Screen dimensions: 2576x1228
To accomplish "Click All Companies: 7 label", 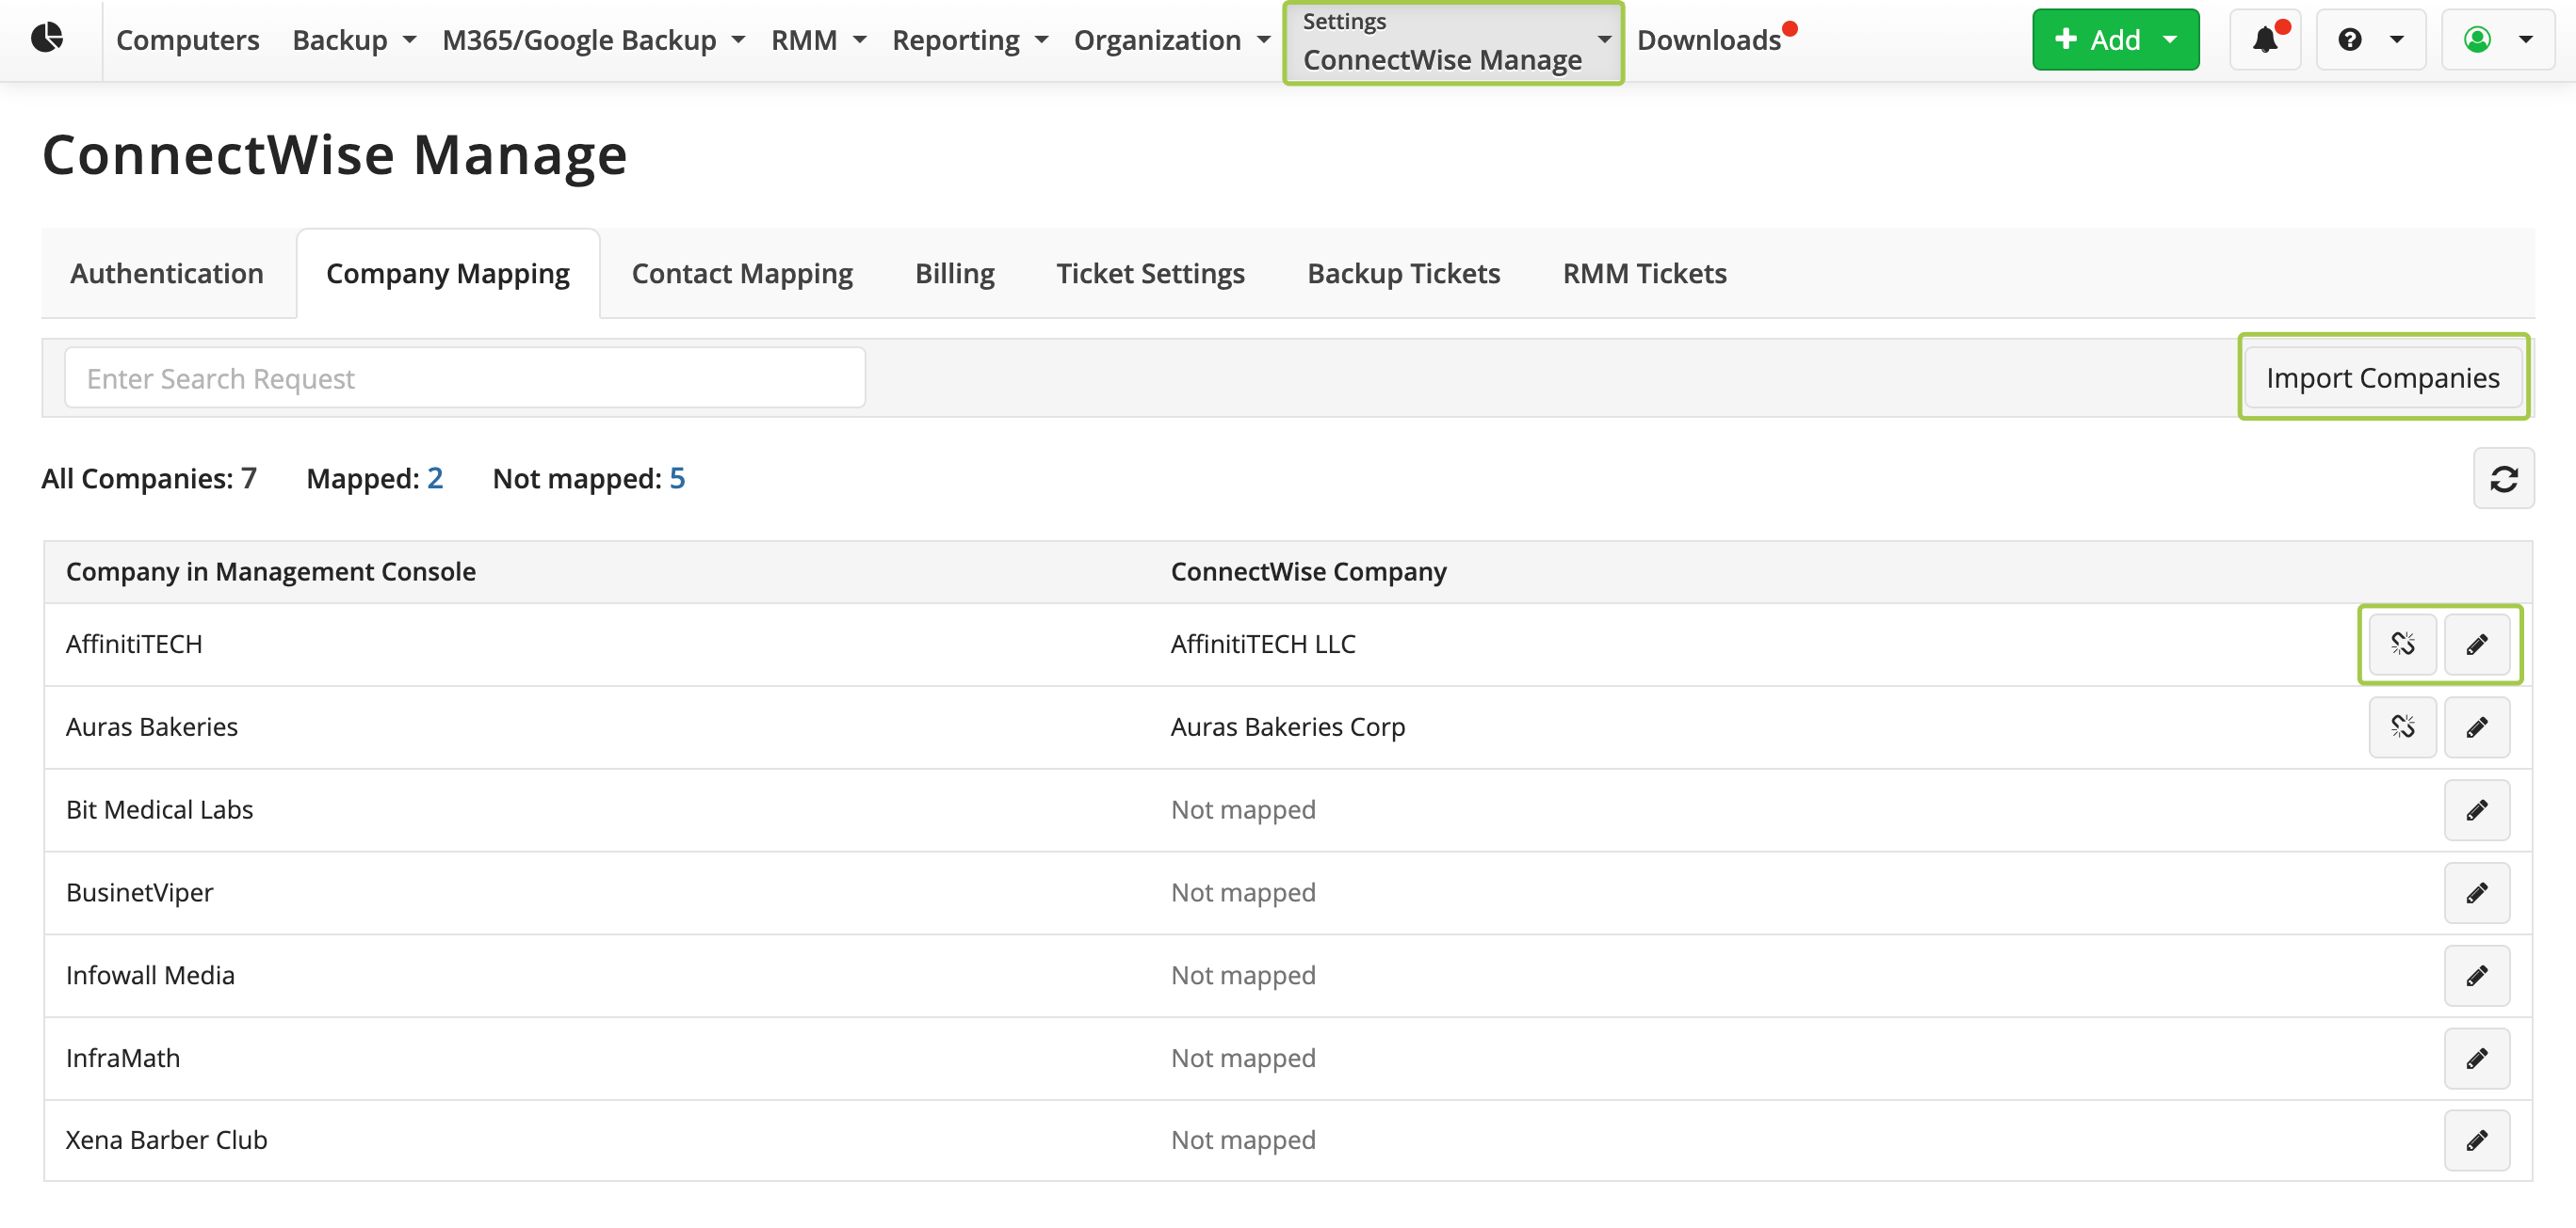I will pyautogui.click(x=149, y=479).
